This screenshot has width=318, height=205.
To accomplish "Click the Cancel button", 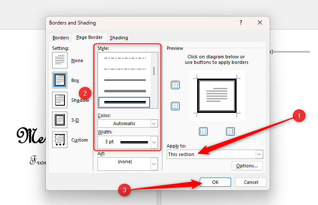I will 251,182.
